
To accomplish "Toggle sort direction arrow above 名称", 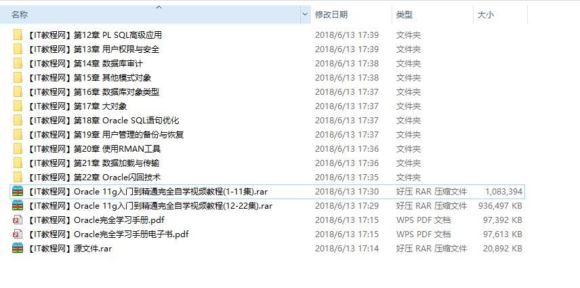I will pos(159,7).
